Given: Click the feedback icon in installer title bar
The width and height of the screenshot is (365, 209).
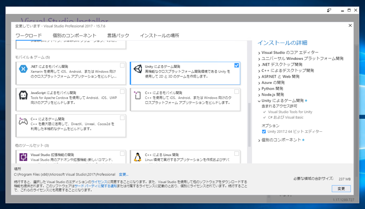Looking at the screenshot, I should [329, 10].
